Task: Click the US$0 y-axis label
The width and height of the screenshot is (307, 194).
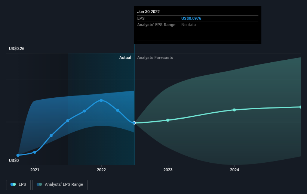Action: (14, 160)
